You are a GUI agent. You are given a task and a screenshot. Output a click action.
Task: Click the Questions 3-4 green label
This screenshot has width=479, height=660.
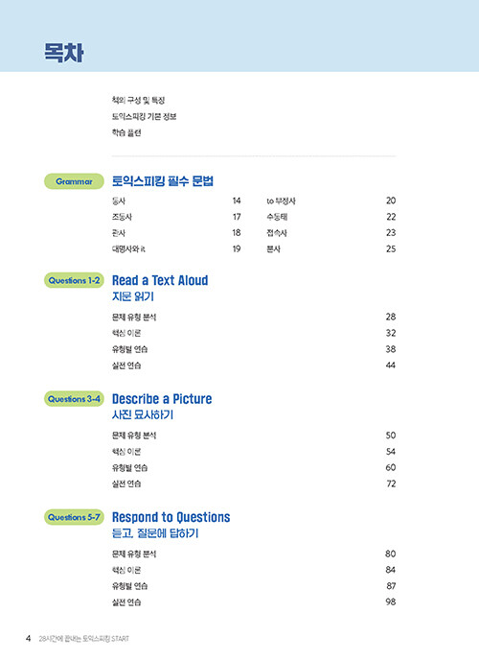(x=74, y=399)
